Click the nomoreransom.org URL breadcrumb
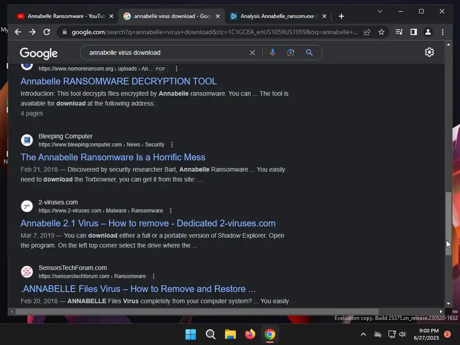Viewport: 460px width, 345px height. [95, 69]
